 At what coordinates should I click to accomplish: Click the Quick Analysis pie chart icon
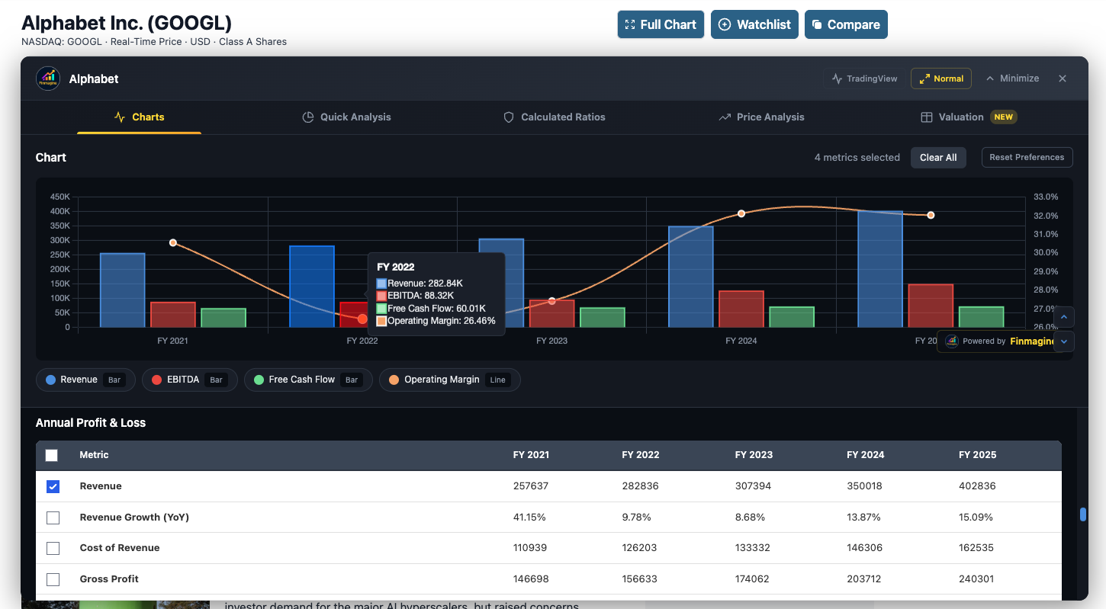tap(308, 117)
